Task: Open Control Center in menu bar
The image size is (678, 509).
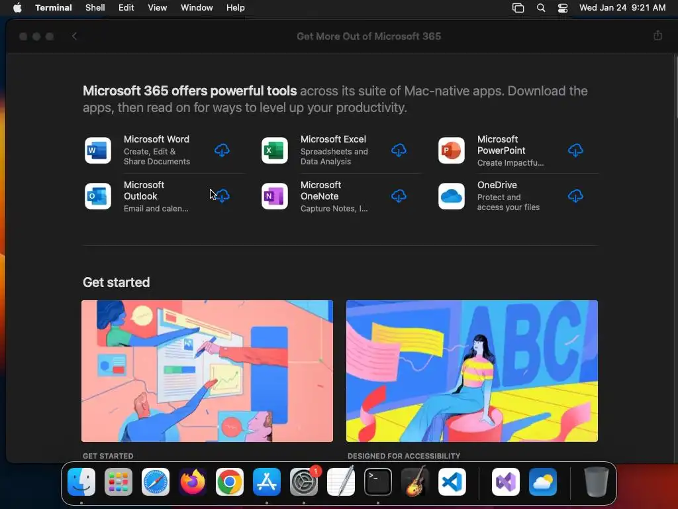Action: point(563,8)
